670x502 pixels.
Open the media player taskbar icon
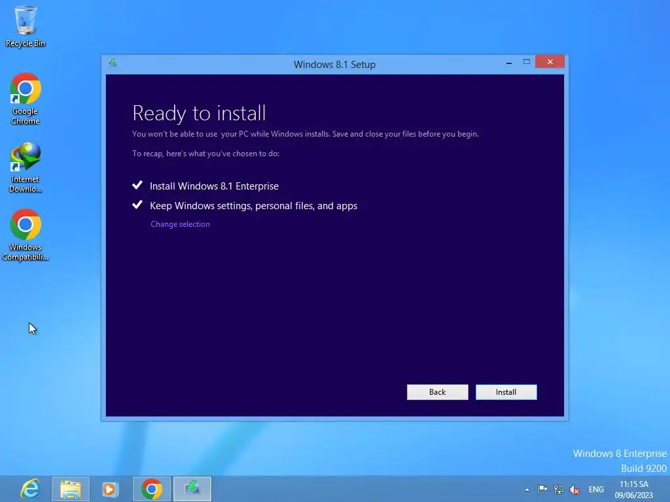[x=110, y=489]
